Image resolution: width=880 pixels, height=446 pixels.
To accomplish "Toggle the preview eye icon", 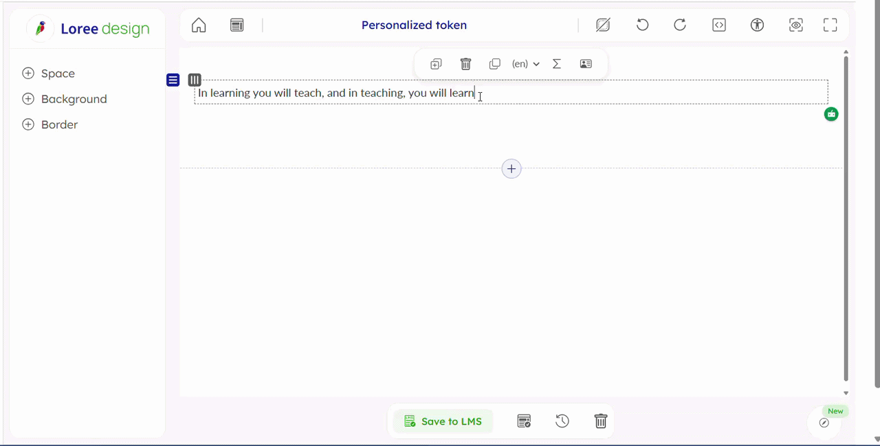I will pos(795,25).
